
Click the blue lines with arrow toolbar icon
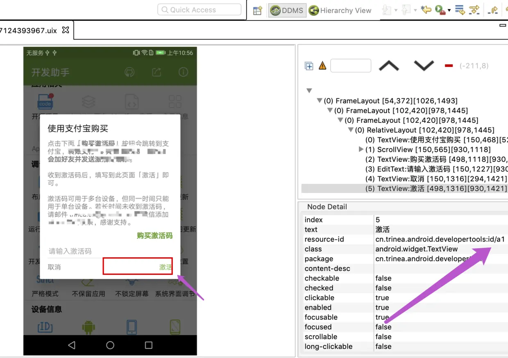460,10
